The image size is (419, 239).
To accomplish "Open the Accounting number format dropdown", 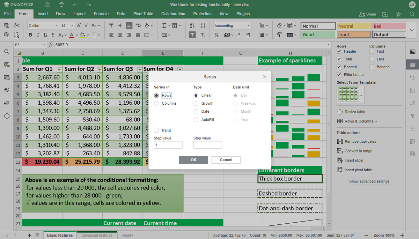I will click(x=249, y=26).
